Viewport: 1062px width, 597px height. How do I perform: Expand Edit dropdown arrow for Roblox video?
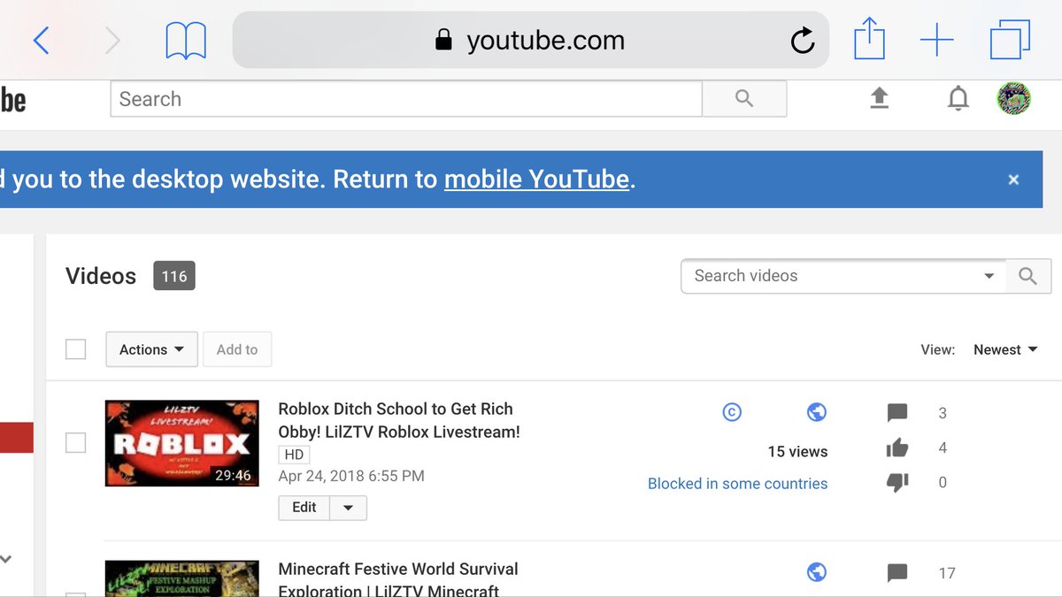(348, 508)
